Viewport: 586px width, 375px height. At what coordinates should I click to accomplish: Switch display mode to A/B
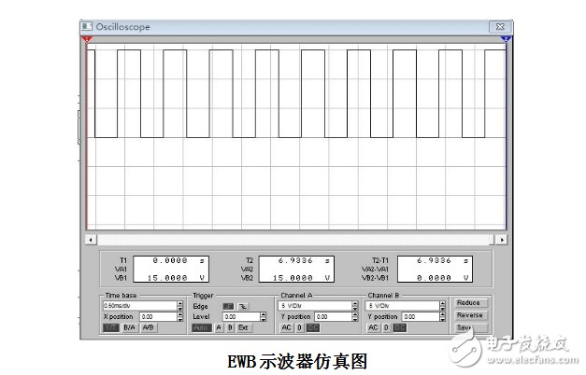pyautogui.click(x=149, y=327)
